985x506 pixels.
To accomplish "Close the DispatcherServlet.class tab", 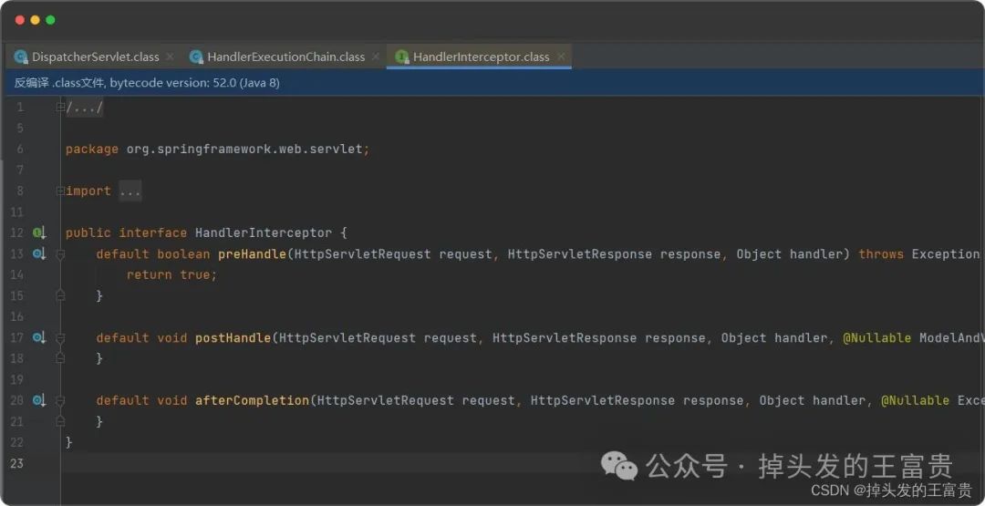I will point(170,57).
